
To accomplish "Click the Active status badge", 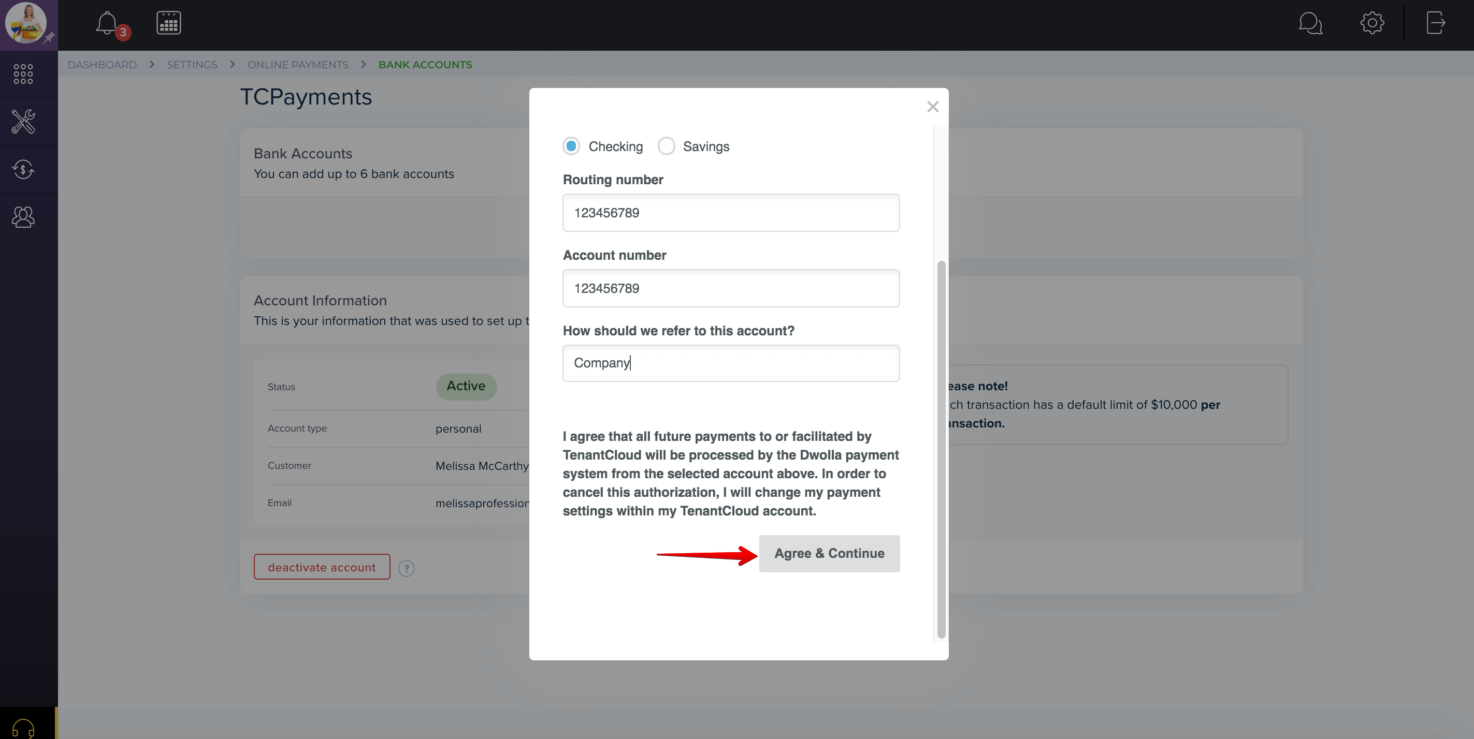I will (466, 387).
